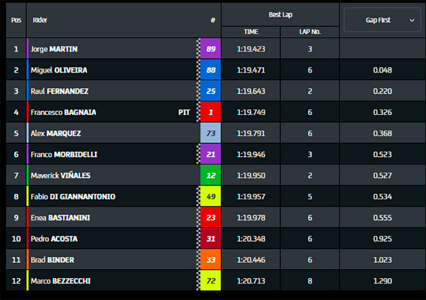
Task: Click Jorge Martin's number 89 badge
Action: pyautogui.click(x=210, y=49)
